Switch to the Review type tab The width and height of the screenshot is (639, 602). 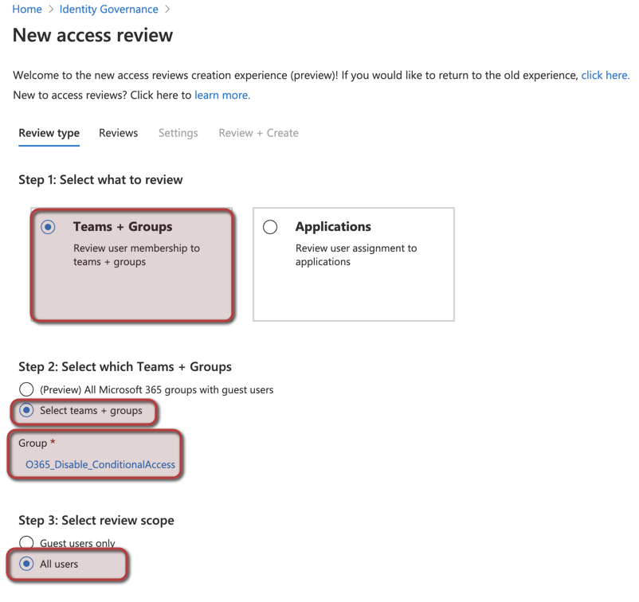click(x=49, y=133)
